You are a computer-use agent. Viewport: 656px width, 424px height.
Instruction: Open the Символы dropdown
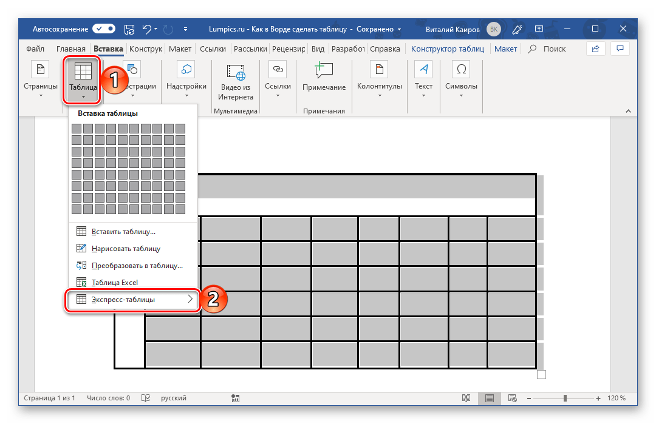461,80
